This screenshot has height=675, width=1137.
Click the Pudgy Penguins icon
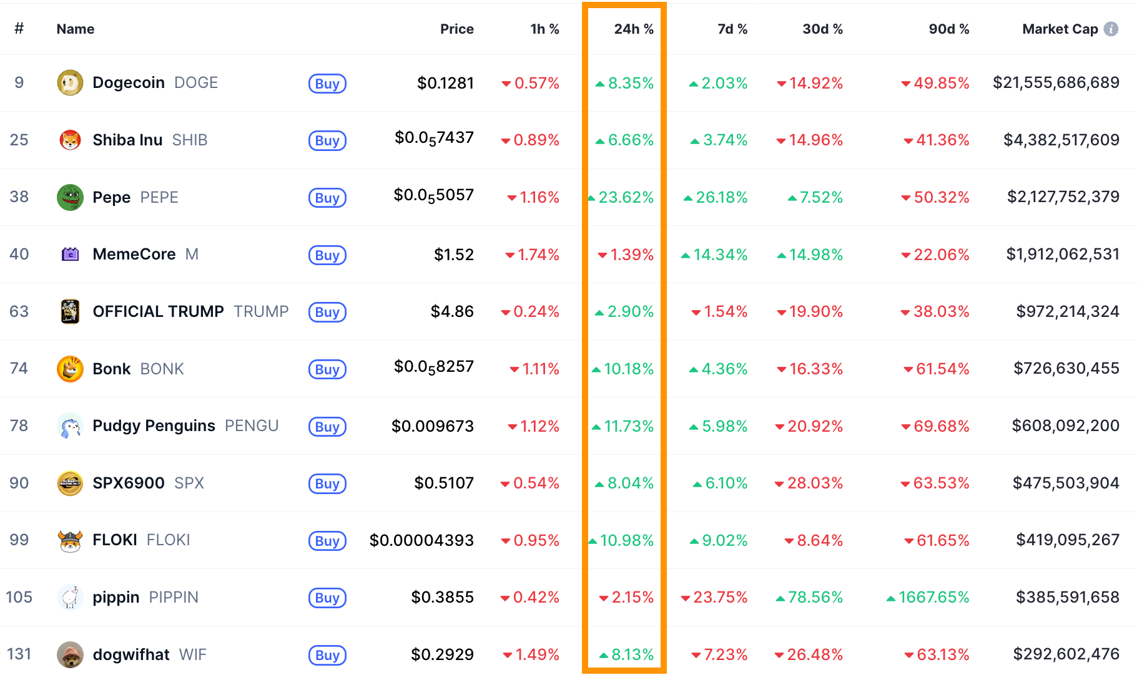click(x=70, y=426)
